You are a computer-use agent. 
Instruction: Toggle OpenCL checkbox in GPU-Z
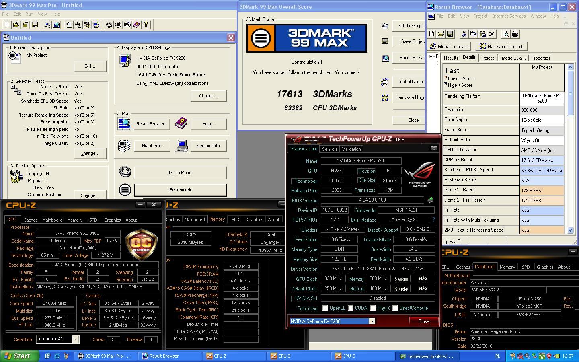point(325,308)
